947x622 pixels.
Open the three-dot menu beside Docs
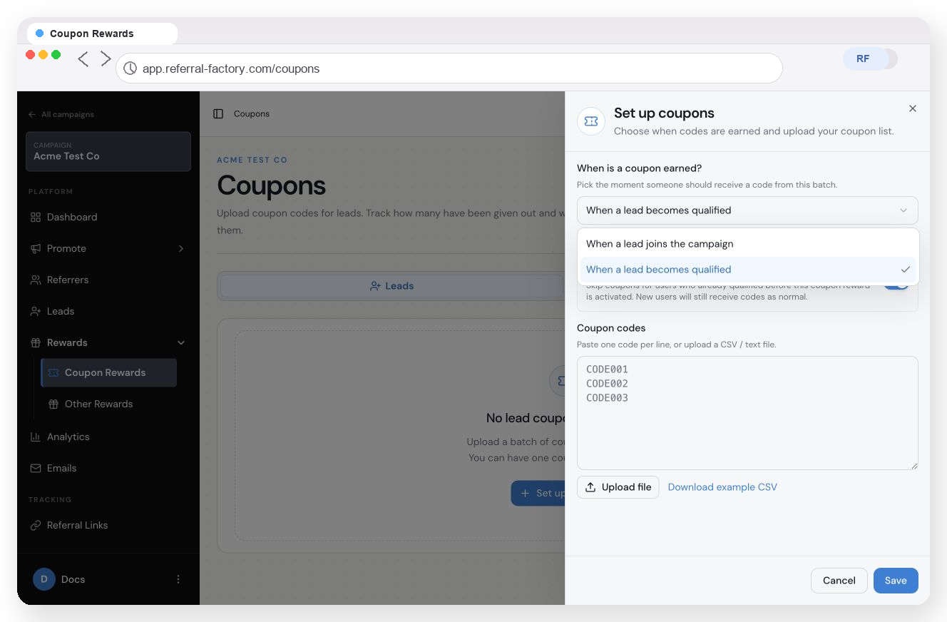click(178, 579)
